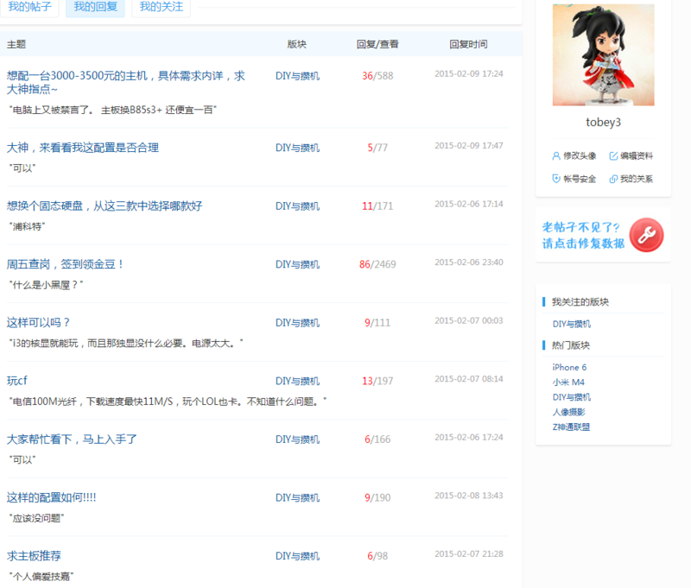Click reply text 浦科特
This screenshot has width=691, height=588.
(27, 227)
